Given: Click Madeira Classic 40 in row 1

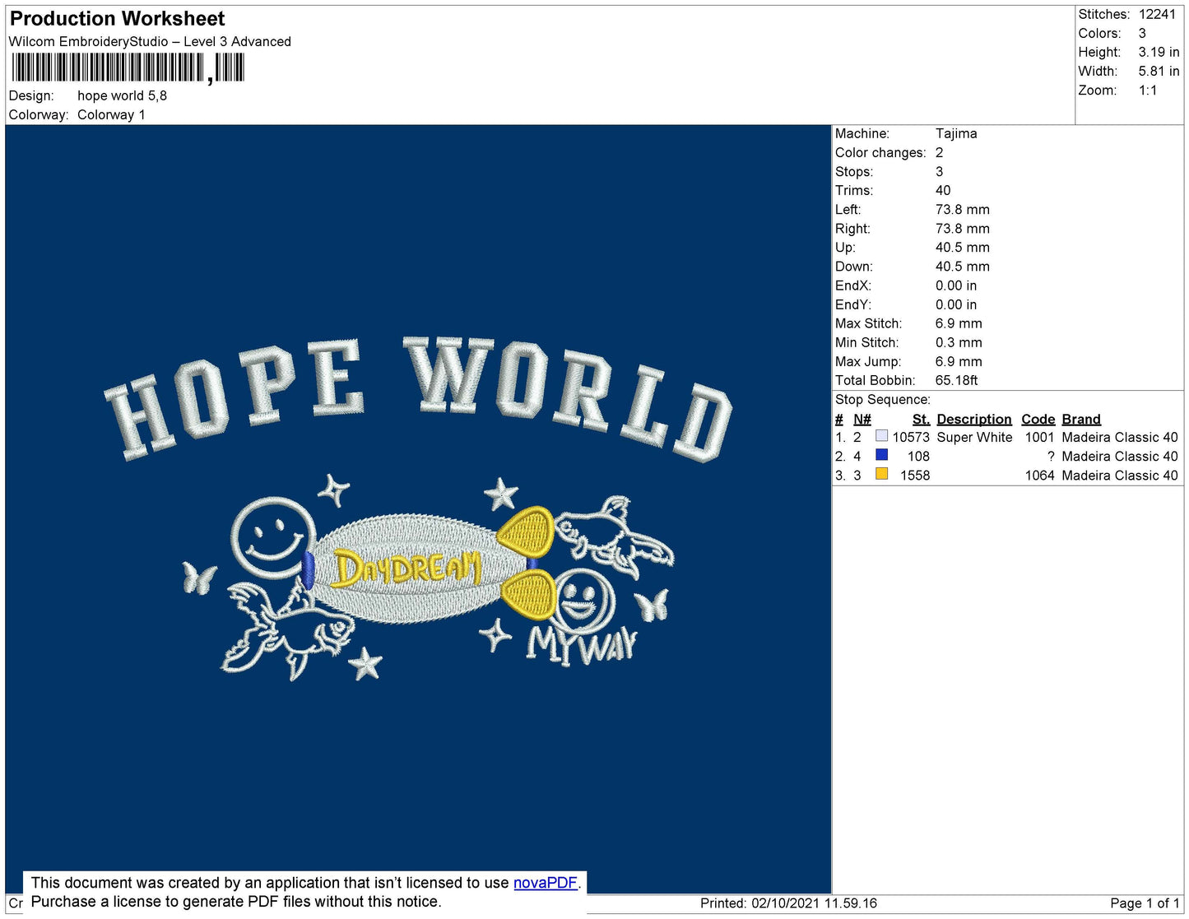Looking at the screenshot, I should point(1120,437).
